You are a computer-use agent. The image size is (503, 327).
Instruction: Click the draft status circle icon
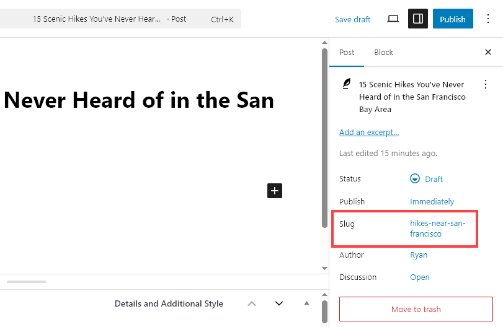[415, 178]
